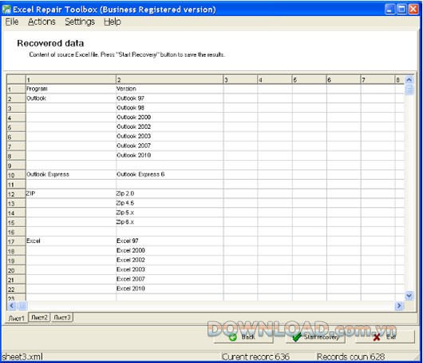Click the 'Zip 4.5' cell
This screenshot has height=363, width=423.
[170, 203]
